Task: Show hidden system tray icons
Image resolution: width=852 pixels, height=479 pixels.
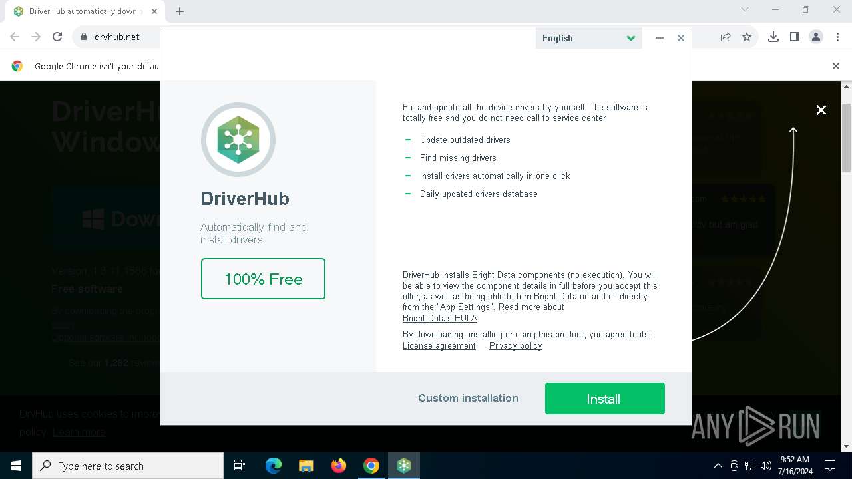Action: pos(718,466)
